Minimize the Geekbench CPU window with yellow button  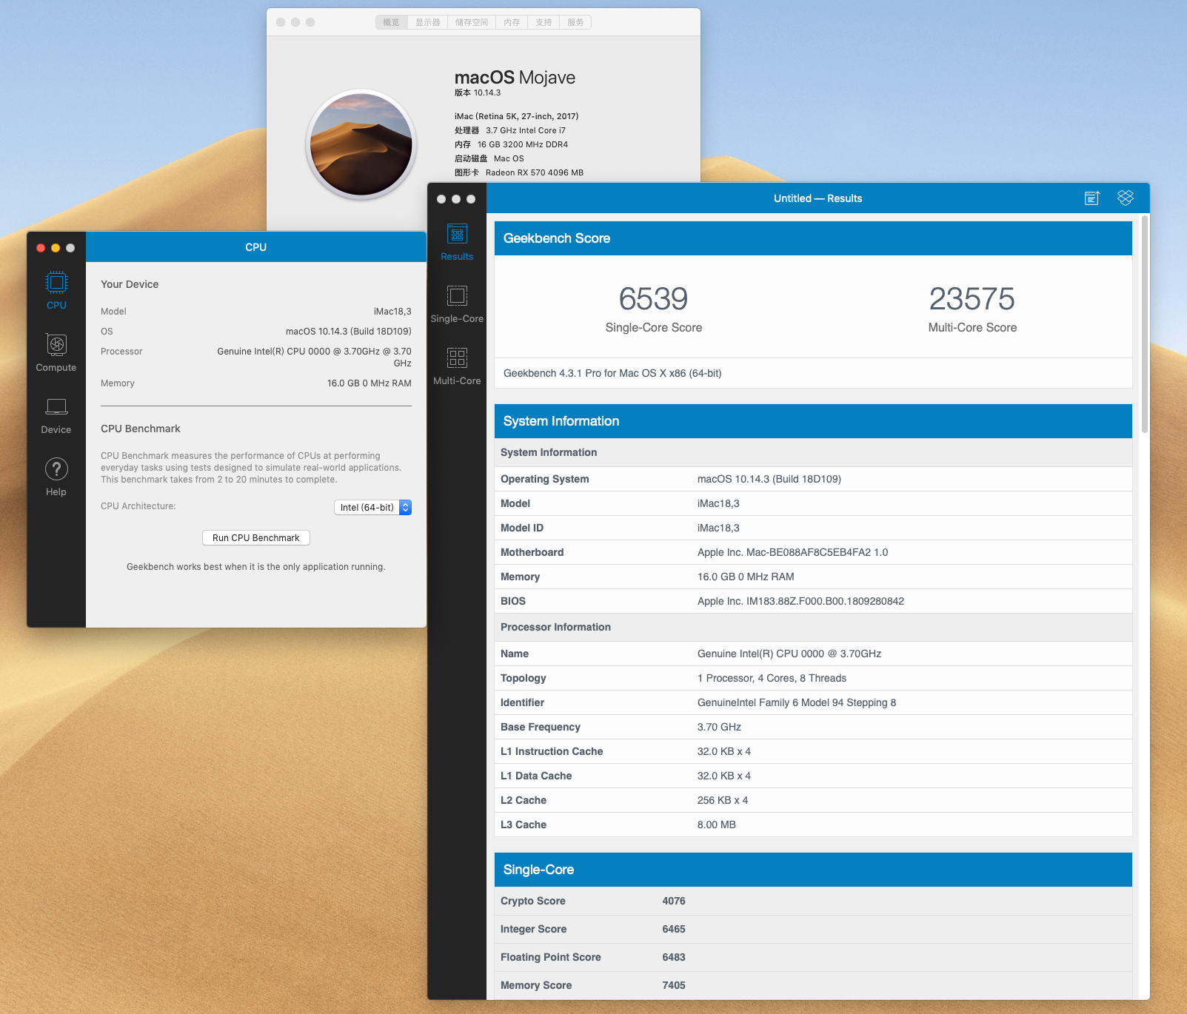[x=56, y=248]
